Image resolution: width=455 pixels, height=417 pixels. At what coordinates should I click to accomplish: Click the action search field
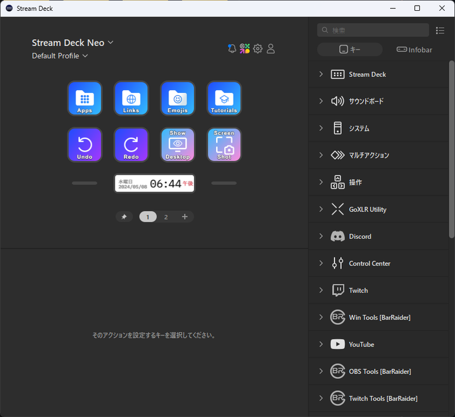(373, 30)
